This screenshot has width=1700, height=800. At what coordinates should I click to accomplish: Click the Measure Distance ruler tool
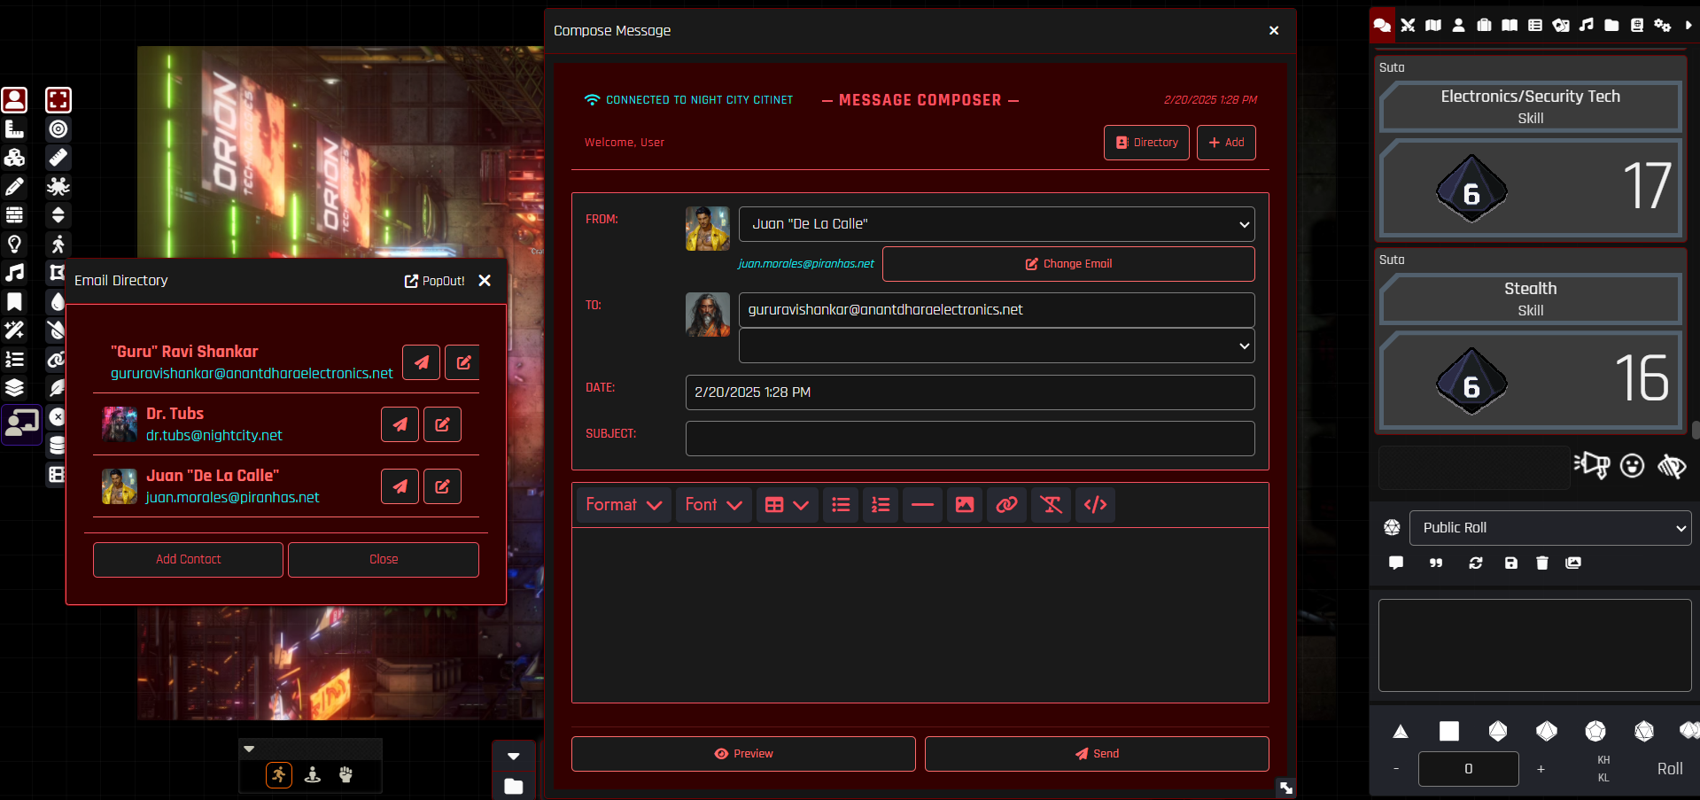(58, 158)
